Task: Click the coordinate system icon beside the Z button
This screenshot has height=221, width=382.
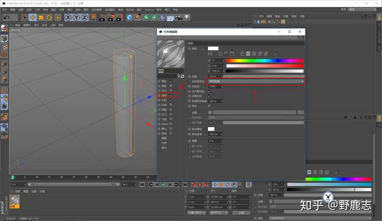Action: pyautogui.click(x=93, y=17)
